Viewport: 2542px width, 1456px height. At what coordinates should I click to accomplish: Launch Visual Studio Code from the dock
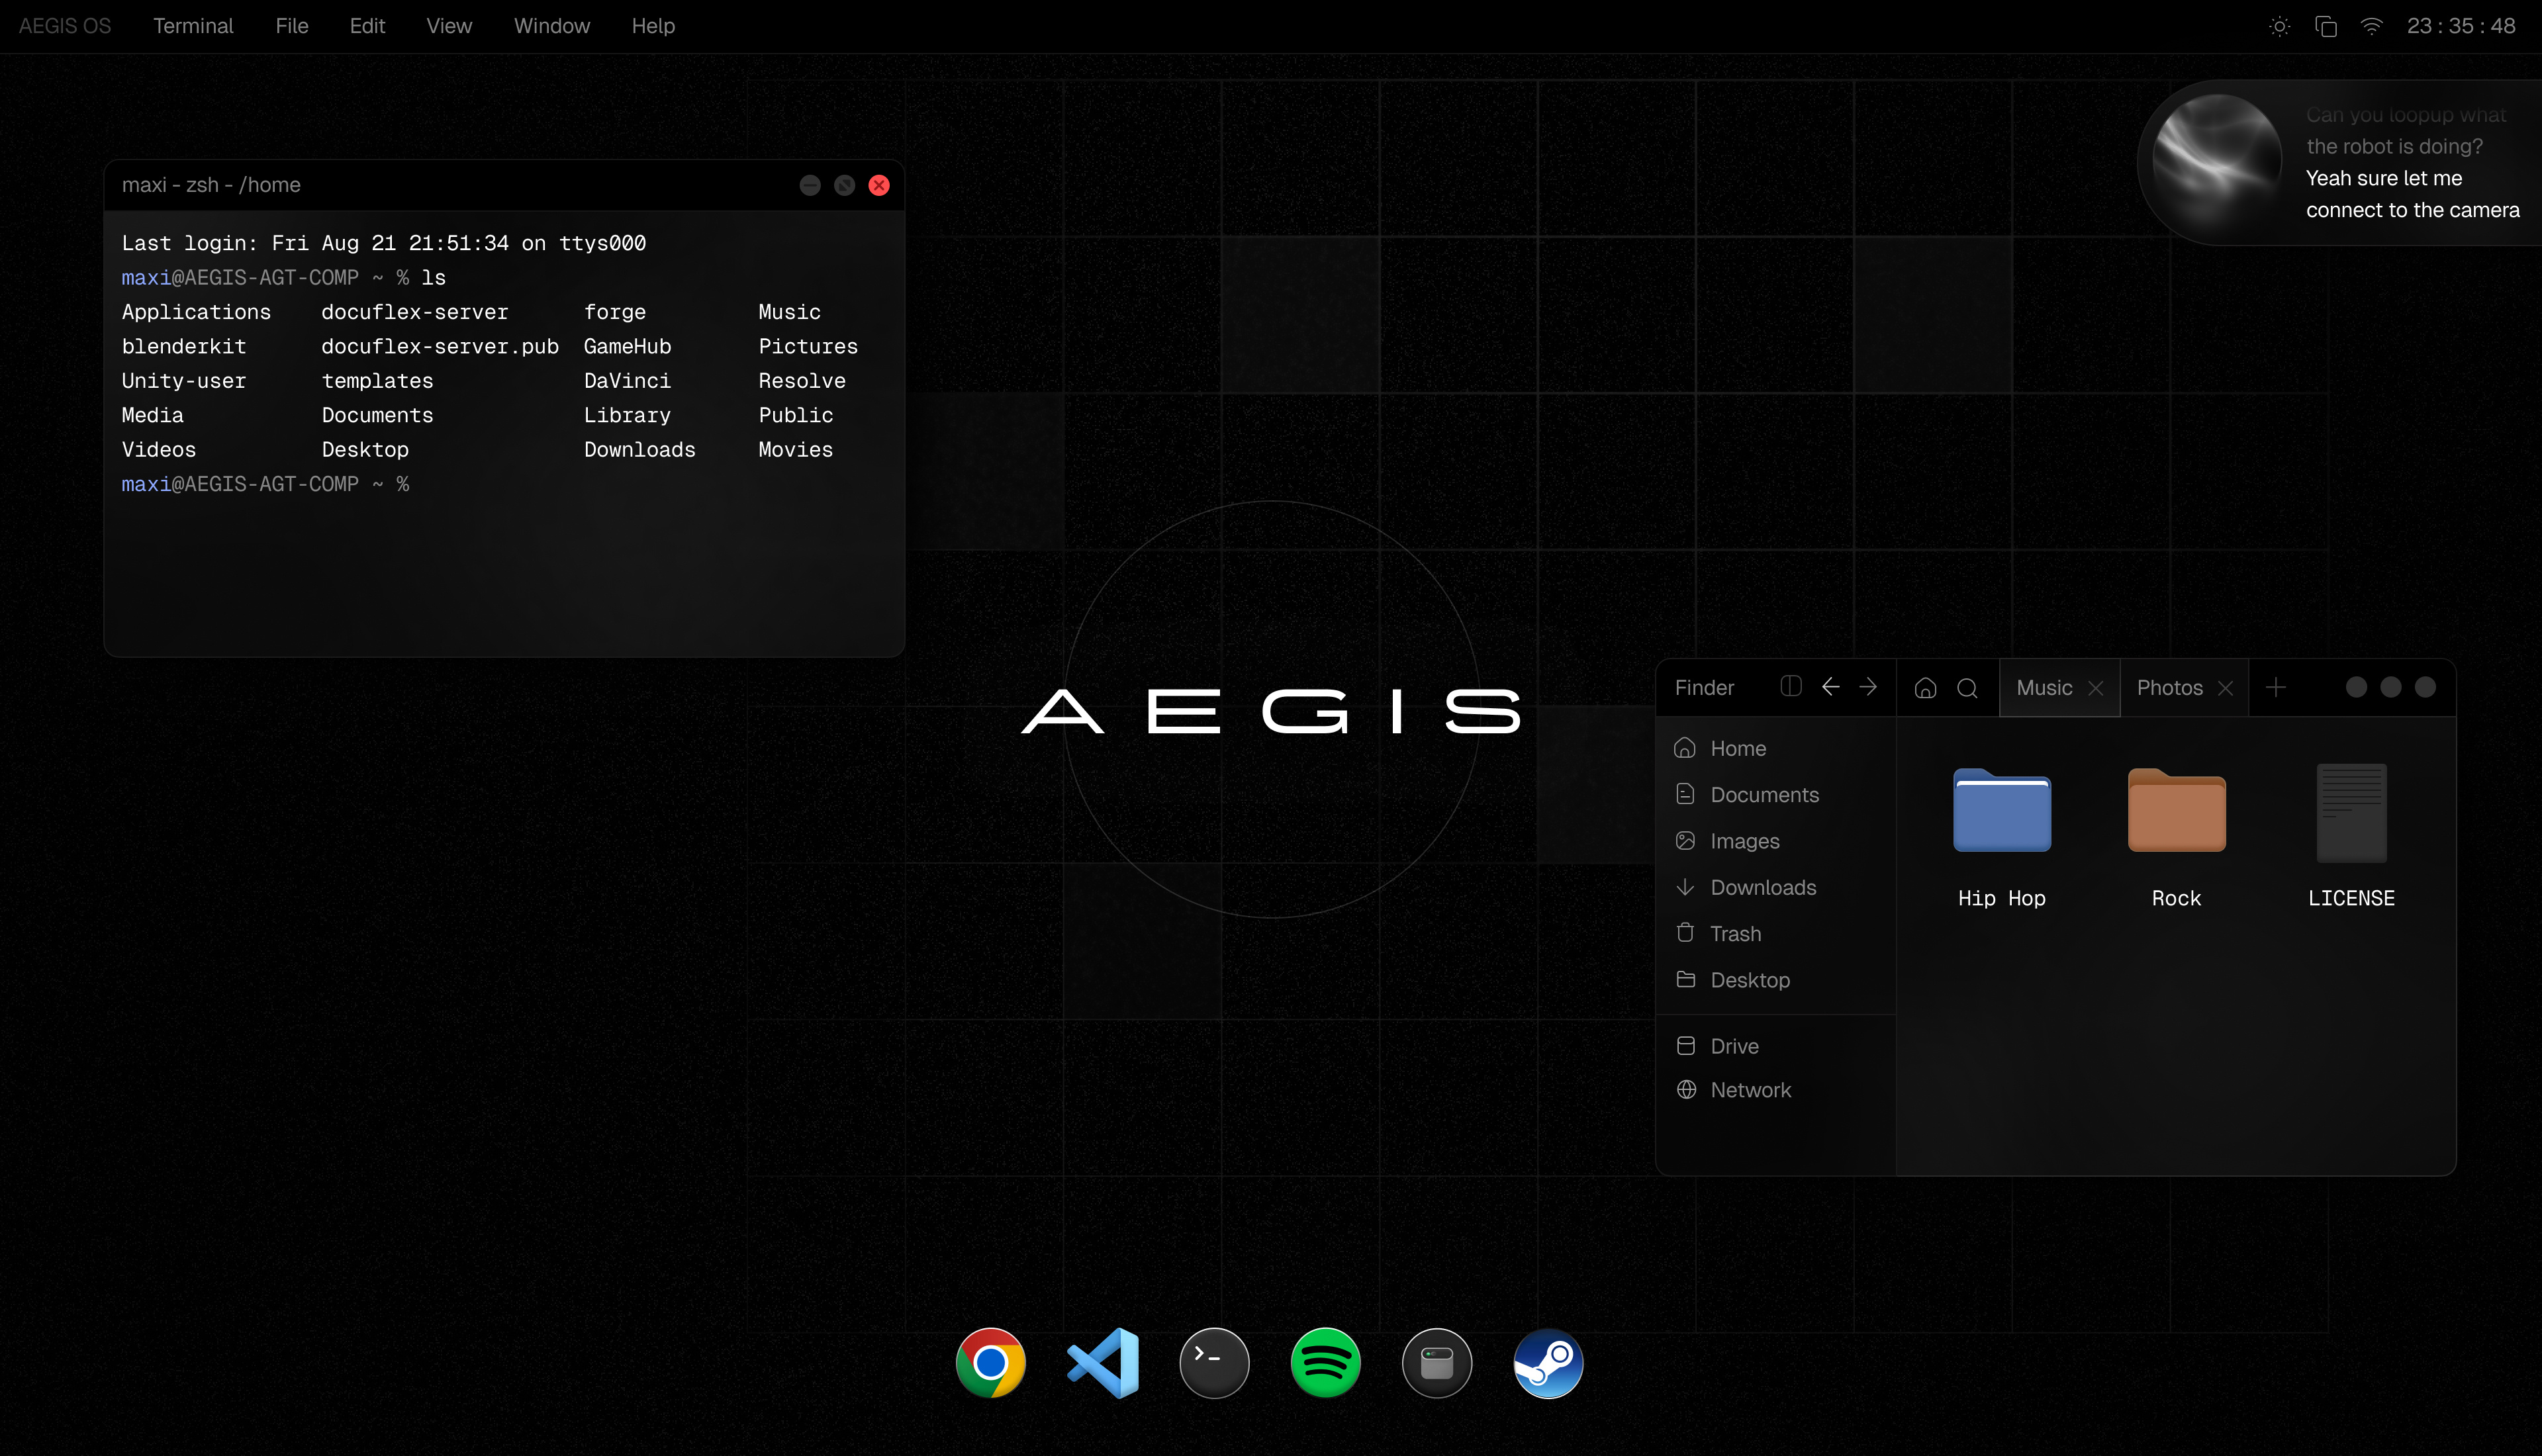(1102, 1362)
